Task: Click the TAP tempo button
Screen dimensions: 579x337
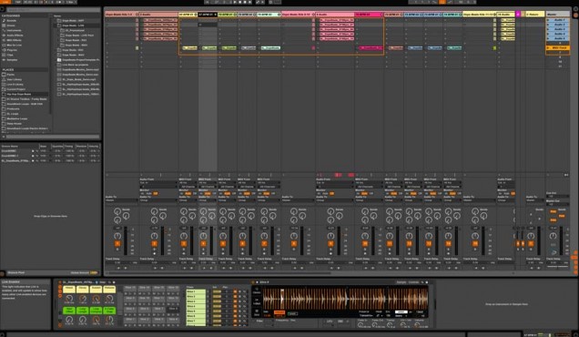Action: (x=17, y=2)
